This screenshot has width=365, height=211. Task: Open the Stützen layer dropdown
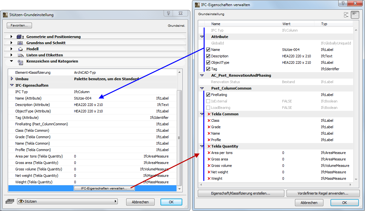pyautogui.click(x=67, y=201)
